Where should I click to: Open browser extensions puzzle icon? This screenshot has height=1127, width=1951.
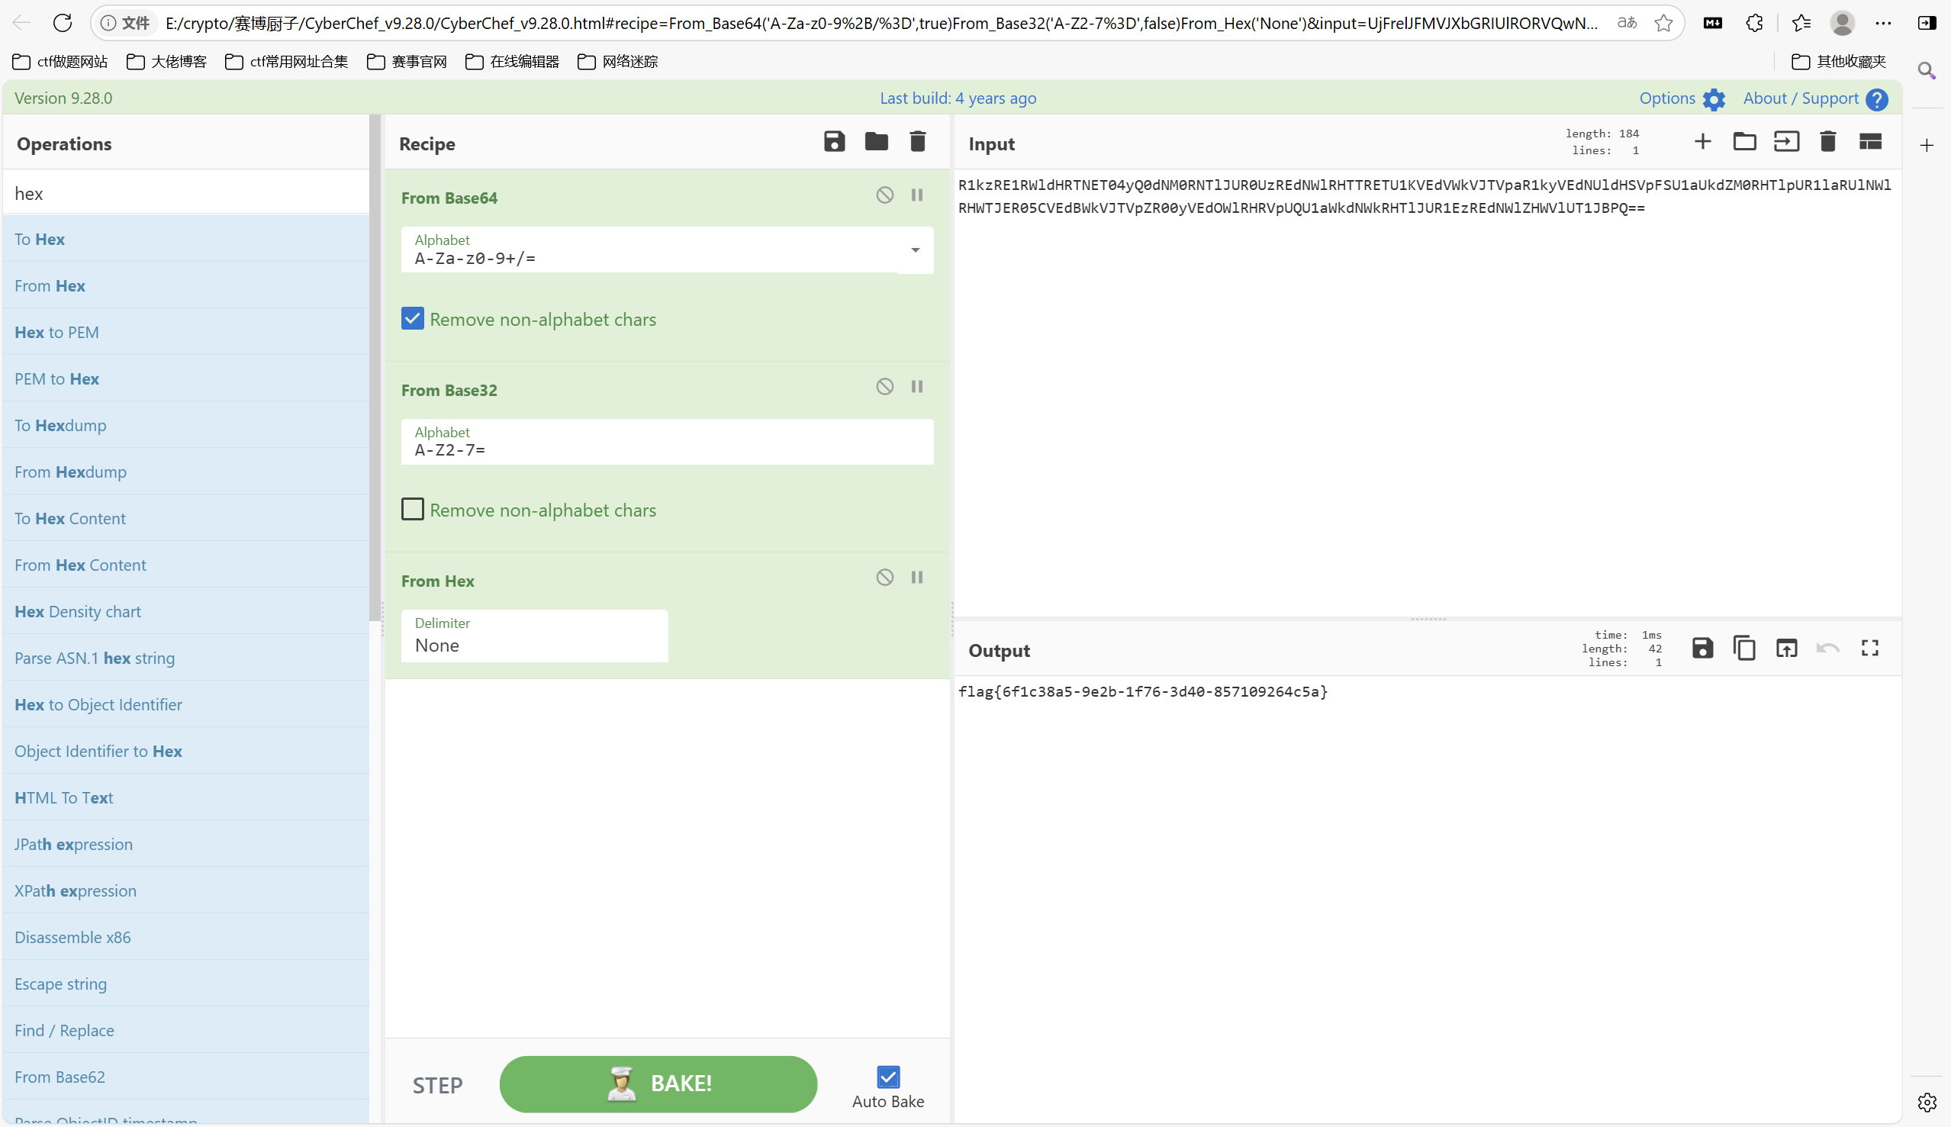click(x=1754, y=23)
